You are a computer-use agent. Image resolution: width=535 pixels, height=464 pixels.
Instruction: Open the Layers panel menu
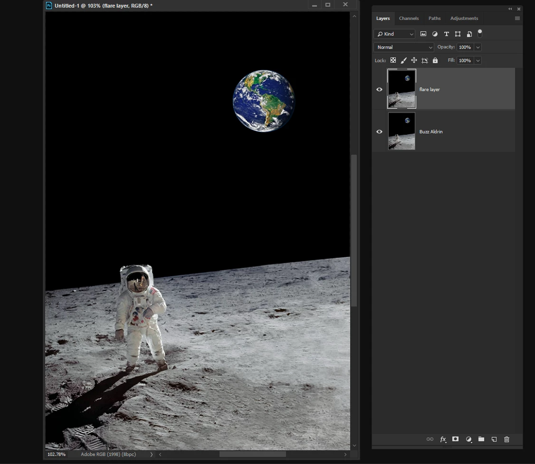pyautogui.click(x=517, y=19)
